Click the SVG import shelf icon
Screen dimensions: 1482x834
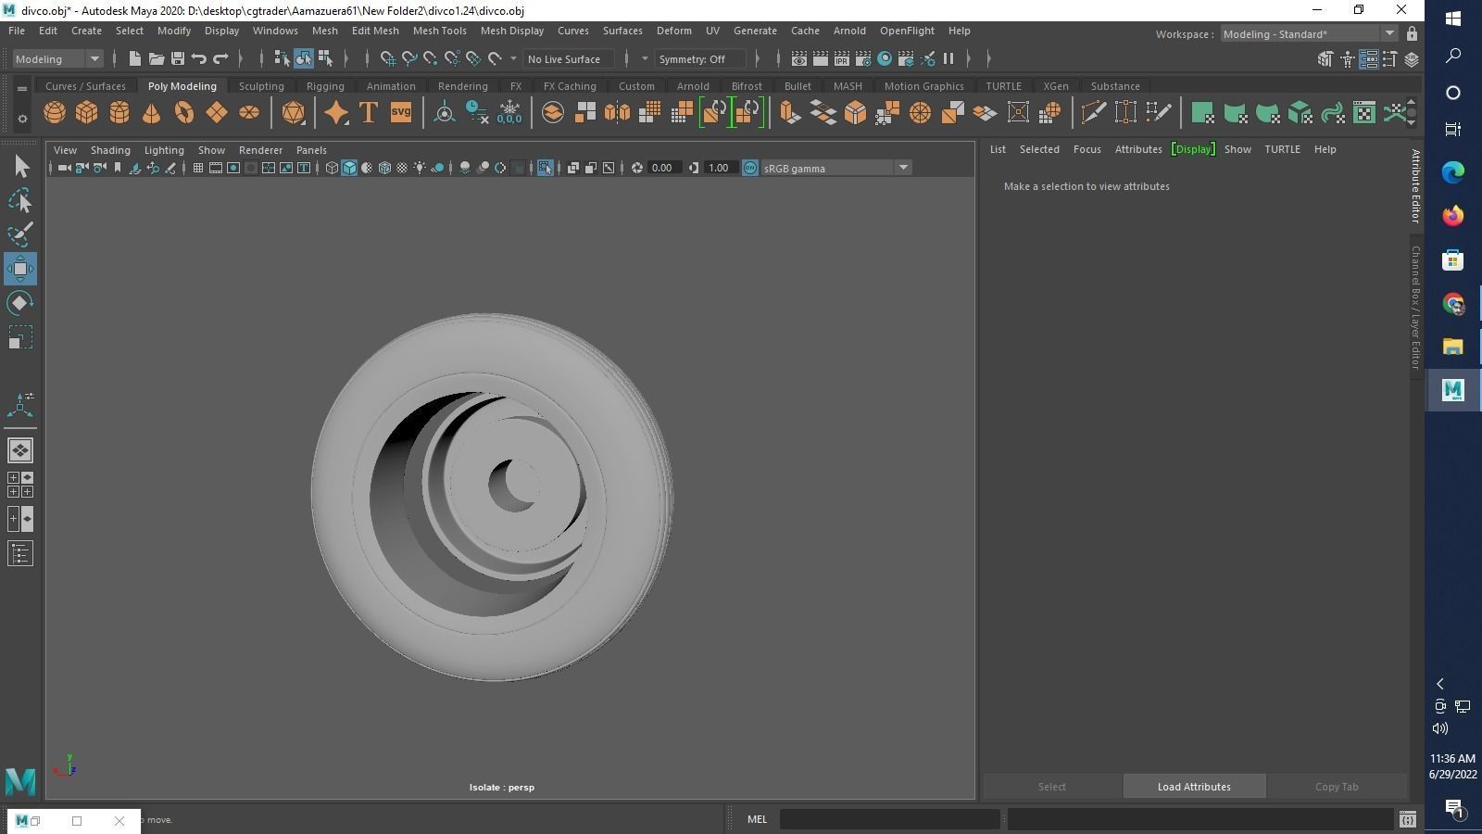point(401,112)
